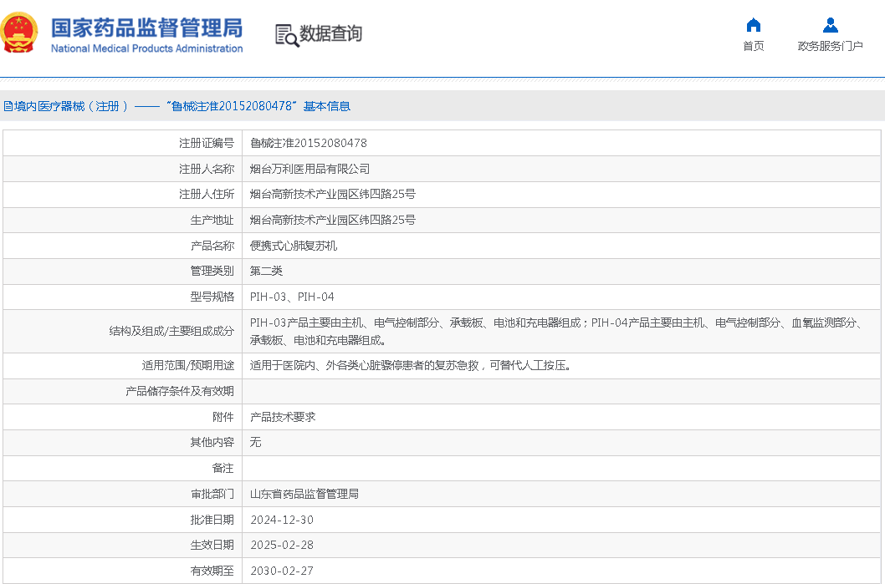Click the government service portal person icon

coord(831,25)
